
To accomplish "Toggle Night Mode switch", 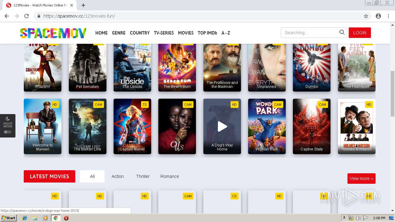I will click(8, 132).
